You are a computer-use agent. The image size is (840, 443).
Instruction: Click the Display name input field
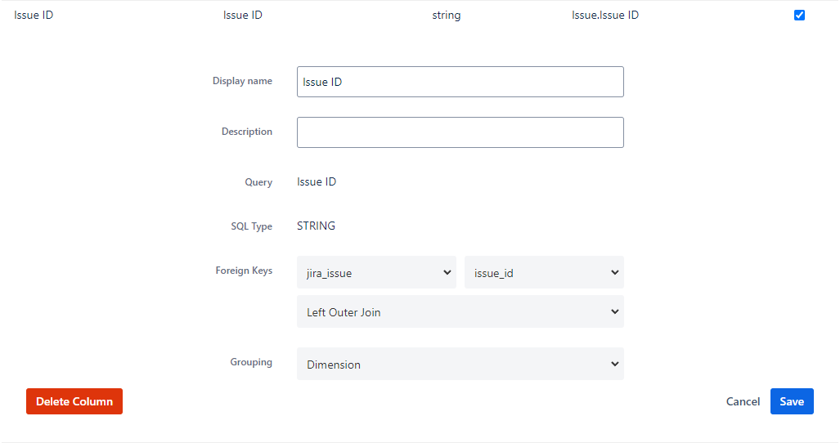(460, 82)
